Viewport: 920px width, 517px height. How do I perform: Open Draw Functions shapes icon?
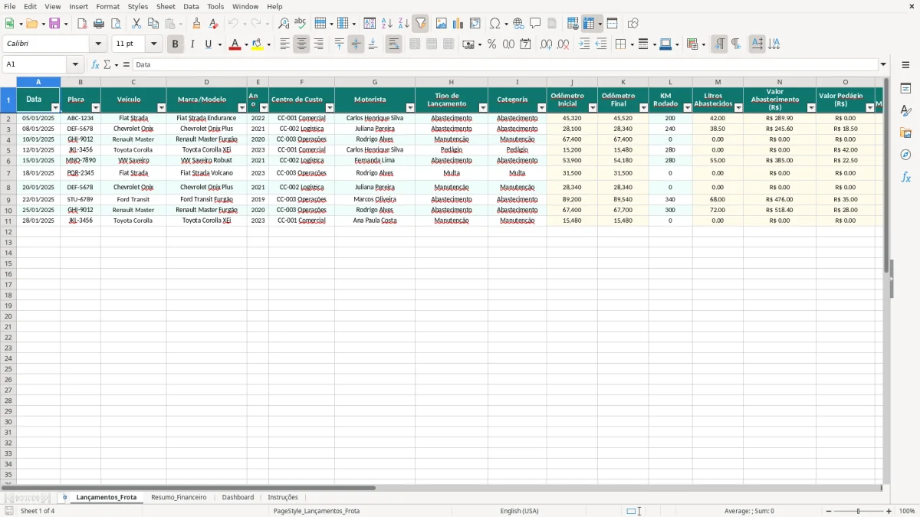(x=632, y=24)
